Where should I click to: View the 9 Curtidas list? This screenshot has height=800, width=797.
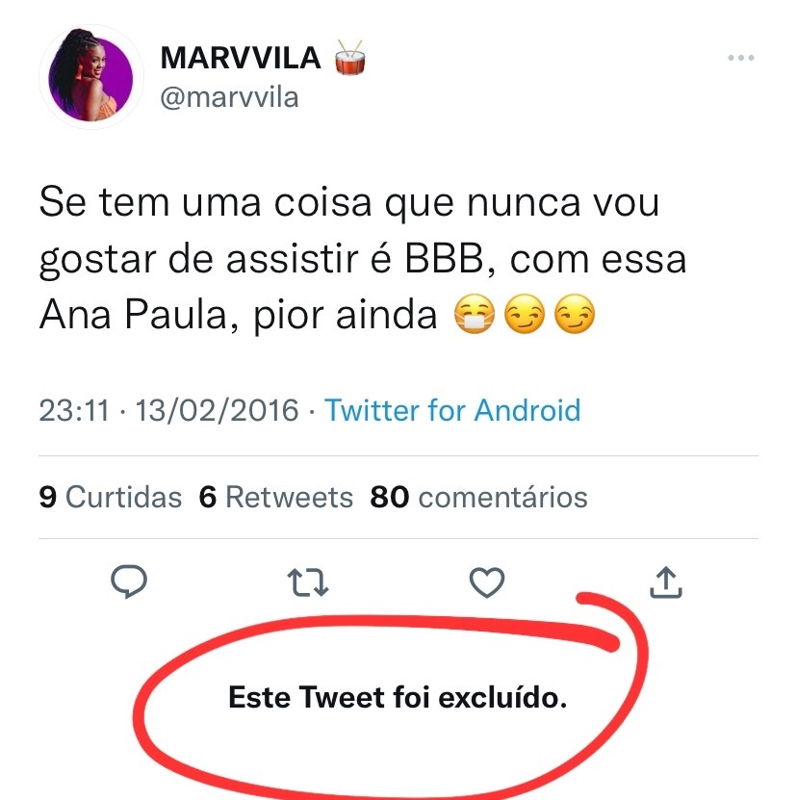tap(110, 497)
